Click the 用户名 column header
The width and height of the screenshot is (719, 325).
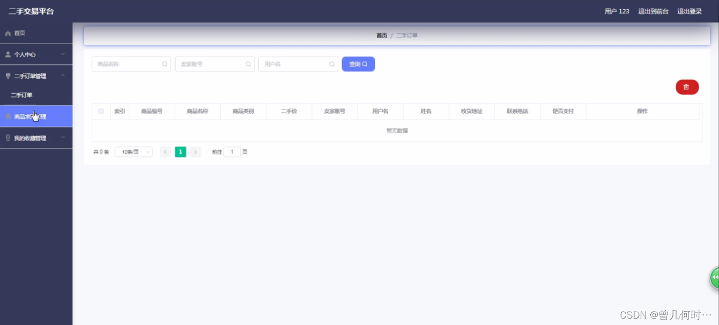[380, 111]
